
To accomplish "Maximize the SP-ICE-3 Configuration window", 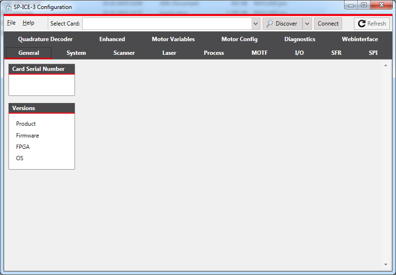I will click(364, 5).
